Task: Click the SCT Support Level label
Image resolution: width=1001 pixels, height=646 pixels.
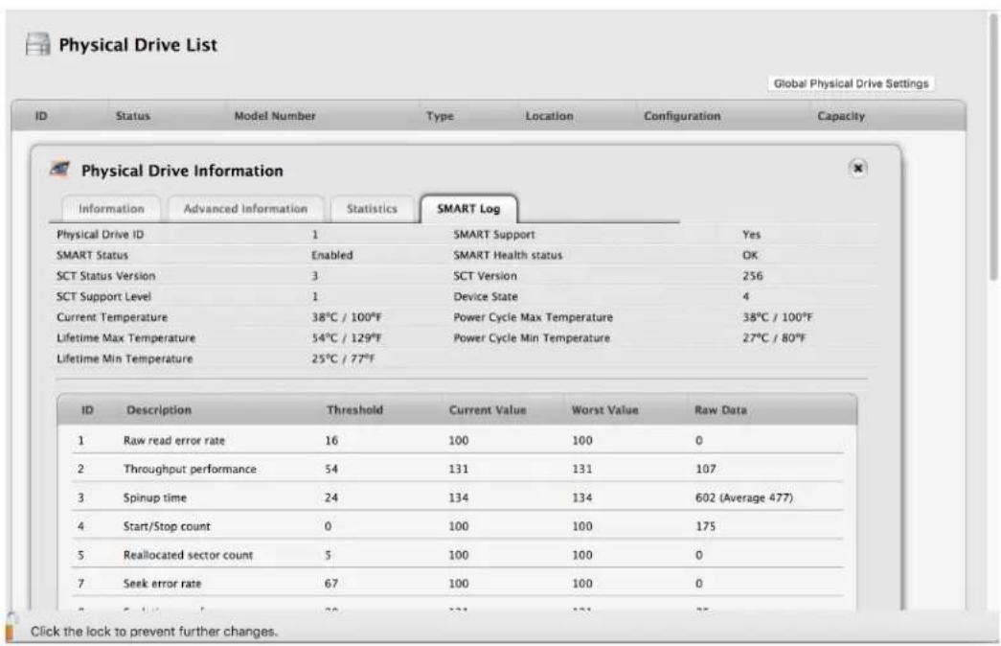Action: 104,297
